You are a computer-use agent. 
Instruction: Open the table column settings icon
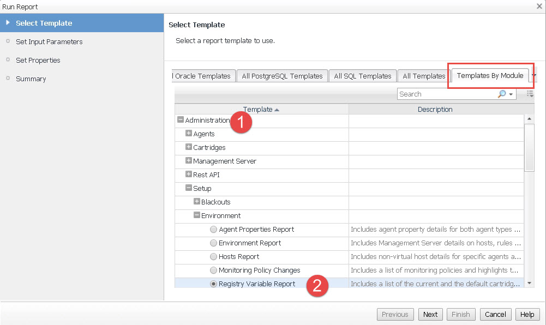coord(530,94)
